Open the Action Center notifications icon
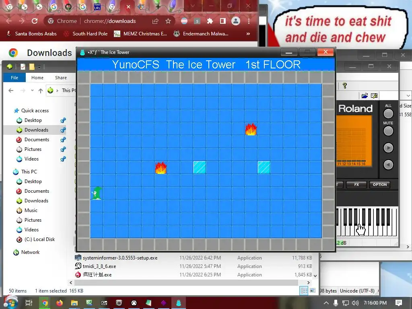Image resolution: width=412 pixels, height=309 pixels. pos(399,303)
